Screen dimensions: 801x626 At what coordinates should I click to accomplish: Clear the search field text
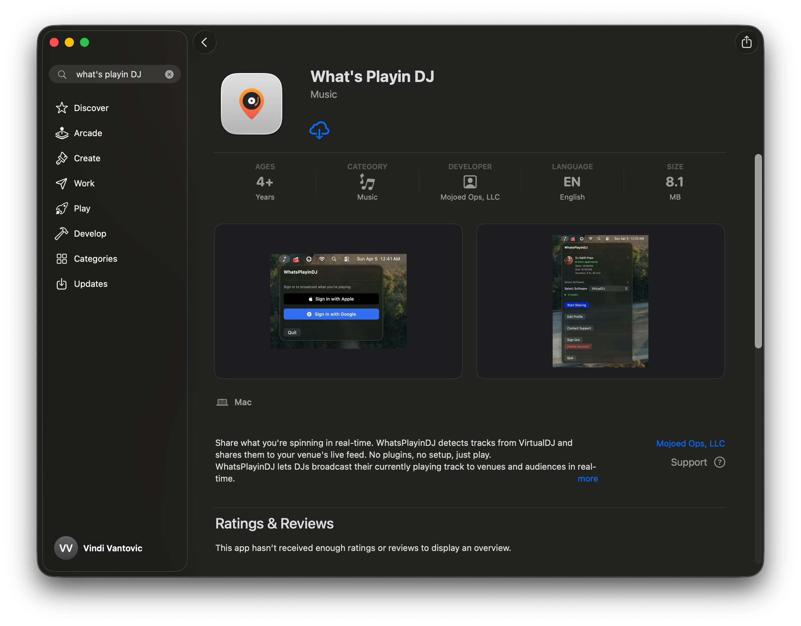tap(169, 74)
